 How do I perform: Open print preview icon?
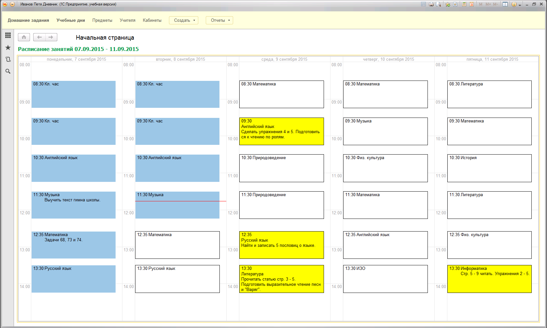pyautogui.click(x=439, y=4)
